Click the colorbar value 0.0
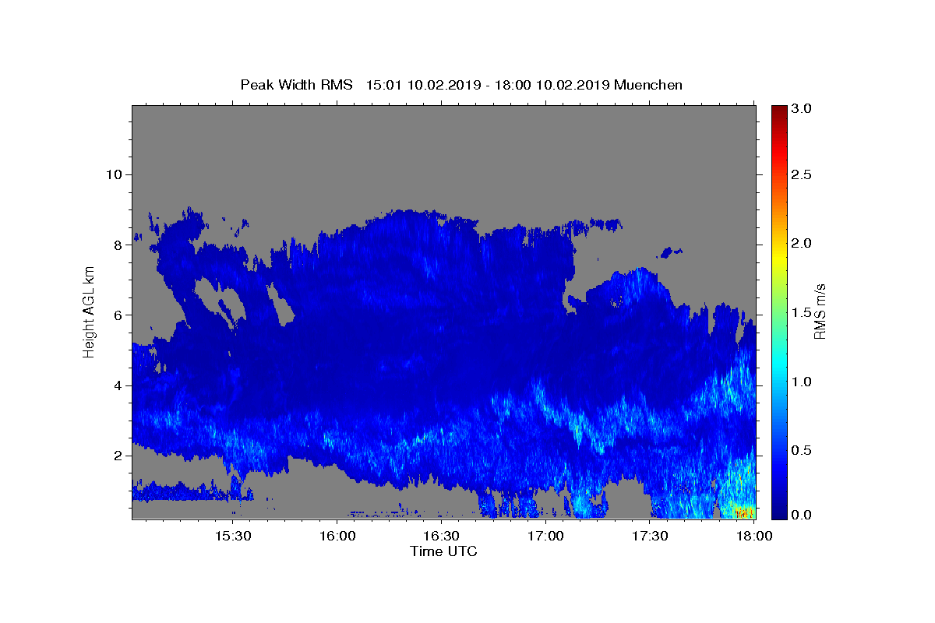 [x=803, y=515]
